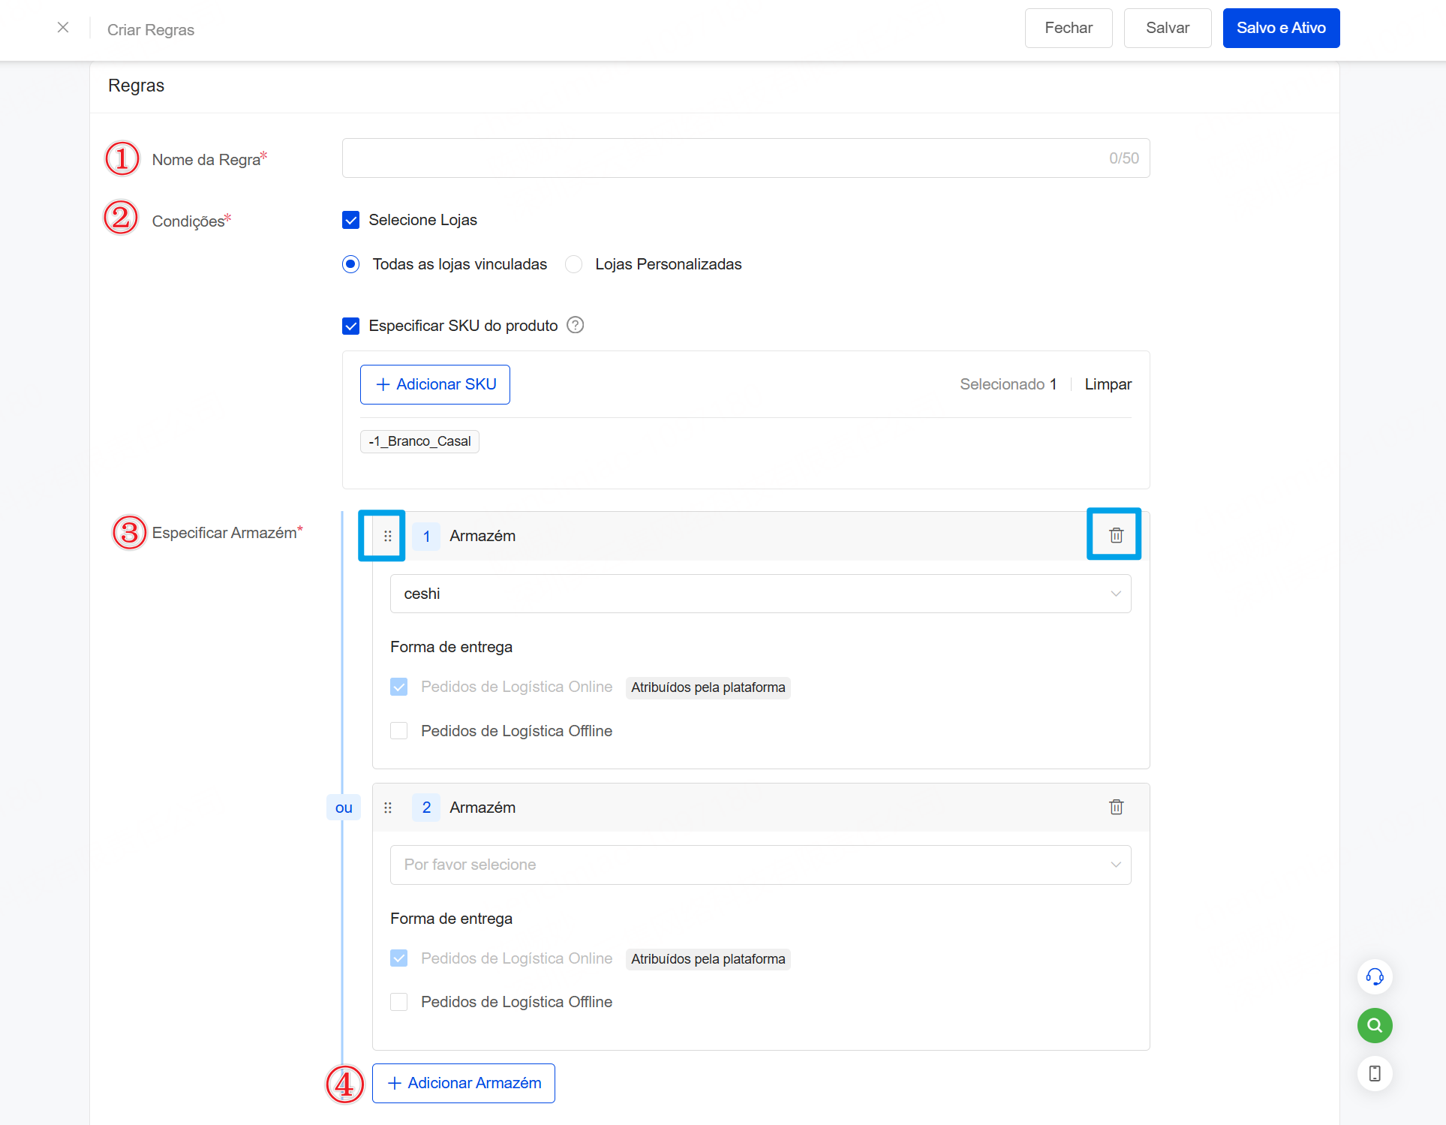Close the Criar Regras dialog with X
Screen dimensions: 1446x1125
click(x=63, y=28)
